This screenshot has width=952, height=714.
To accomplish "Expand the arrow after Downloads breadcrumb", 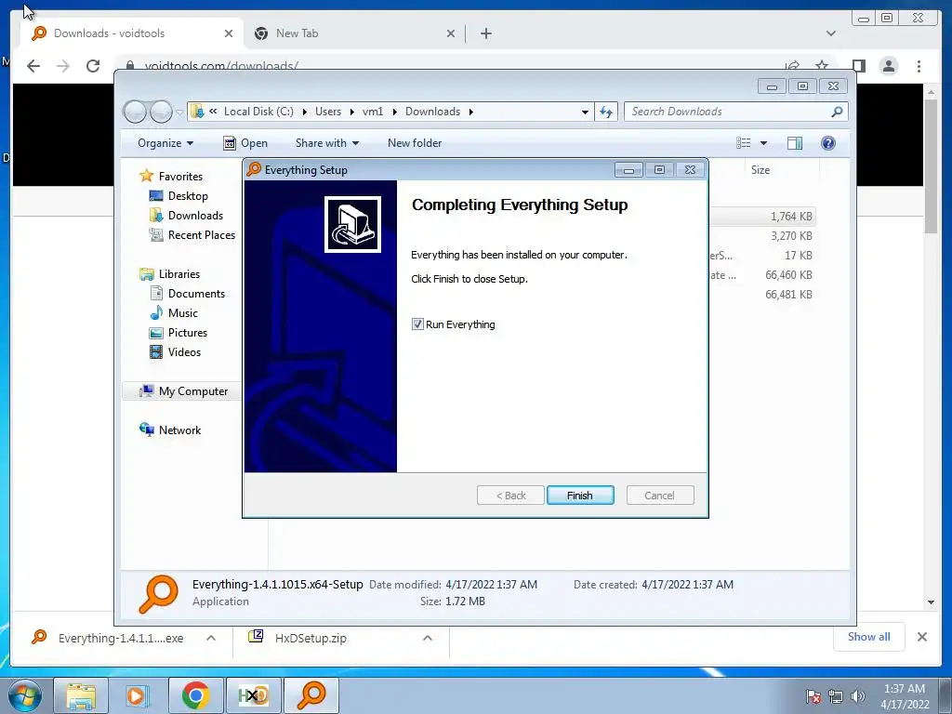I will 471,112.
